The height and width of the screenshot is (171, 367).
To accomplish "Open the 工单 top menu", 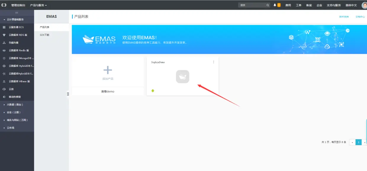I will click(299, 5).
